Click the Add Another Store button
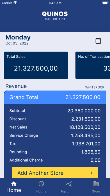 55,172
